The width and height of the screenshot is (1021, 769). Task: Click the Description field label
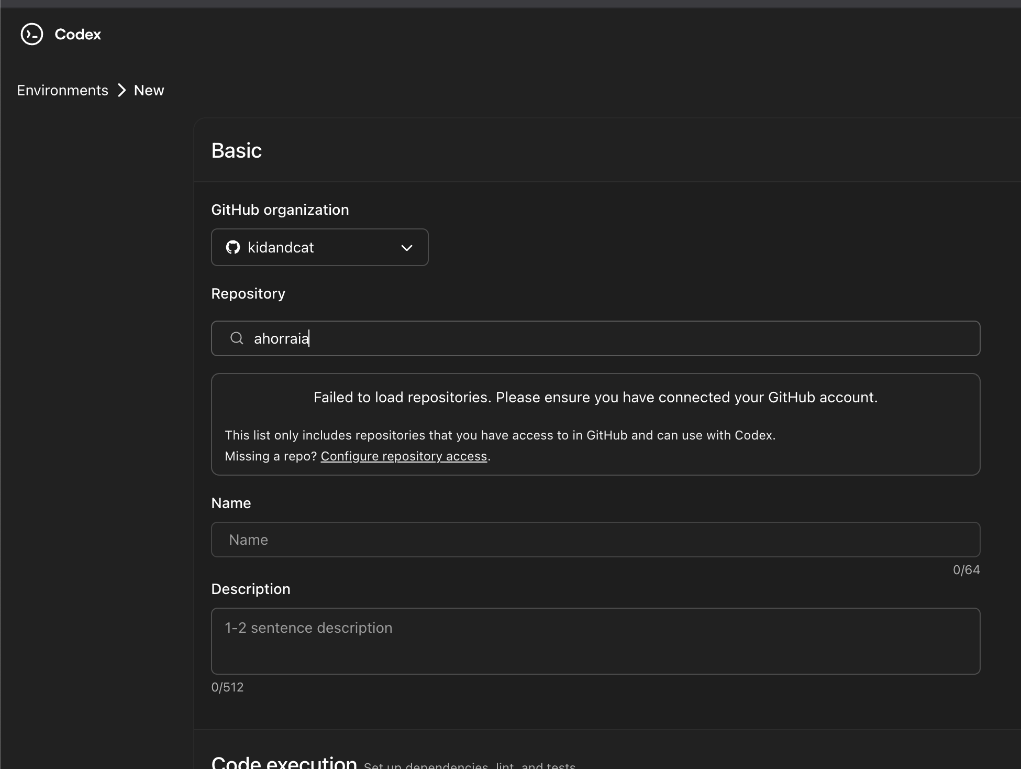pos(250,589)
